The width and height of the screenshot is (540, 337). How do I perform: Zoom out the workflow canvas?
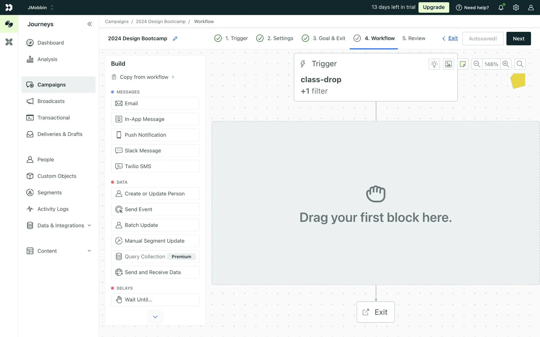click(x=477, y=64)
